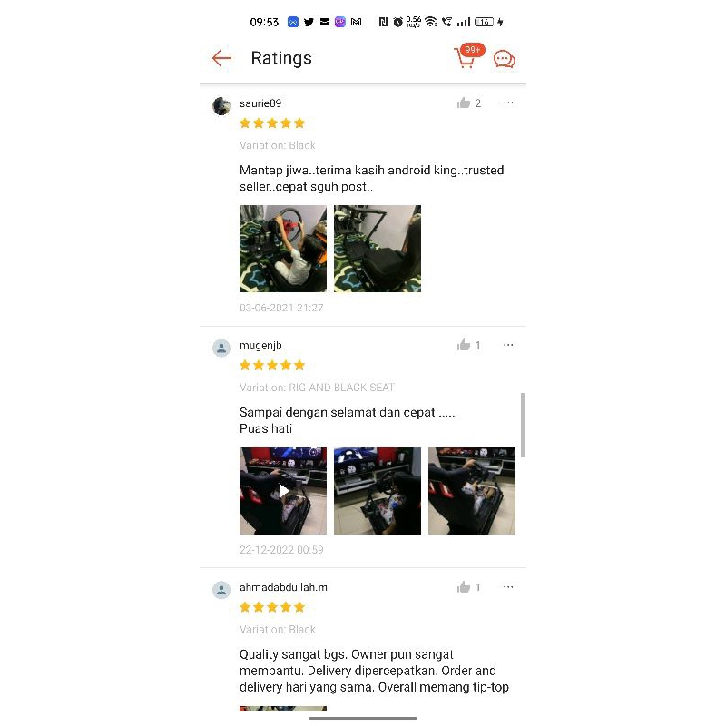Open mugenjb's third review photo
Viewport: 726px width, 726px height.
click(x=472, y=491)
